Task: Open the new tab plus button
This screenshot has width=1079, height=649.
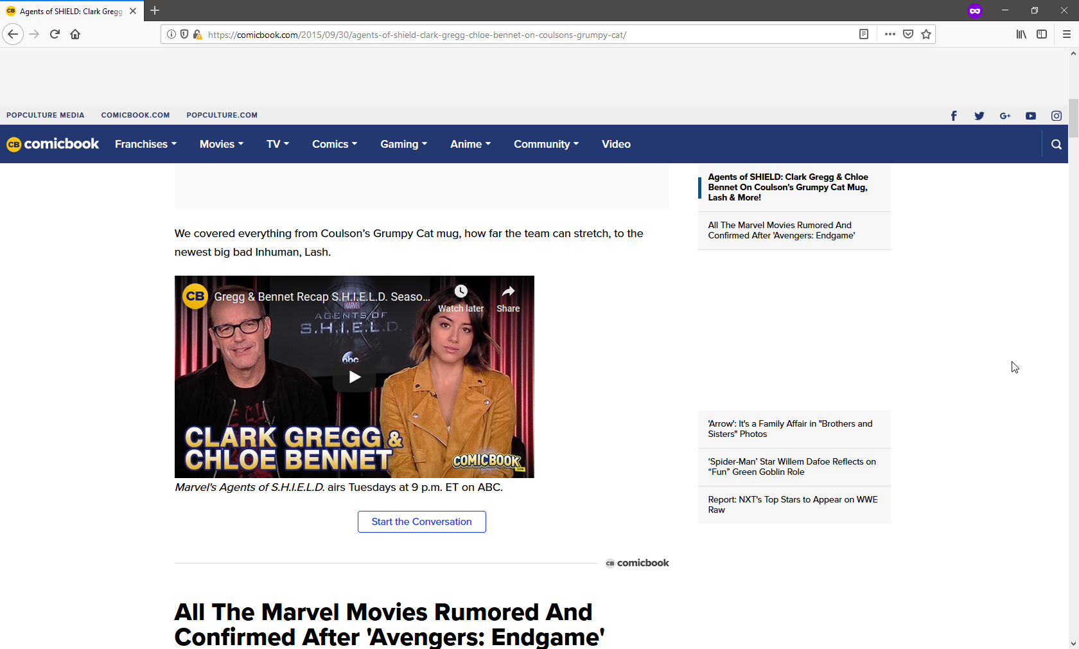Action: 155,10
